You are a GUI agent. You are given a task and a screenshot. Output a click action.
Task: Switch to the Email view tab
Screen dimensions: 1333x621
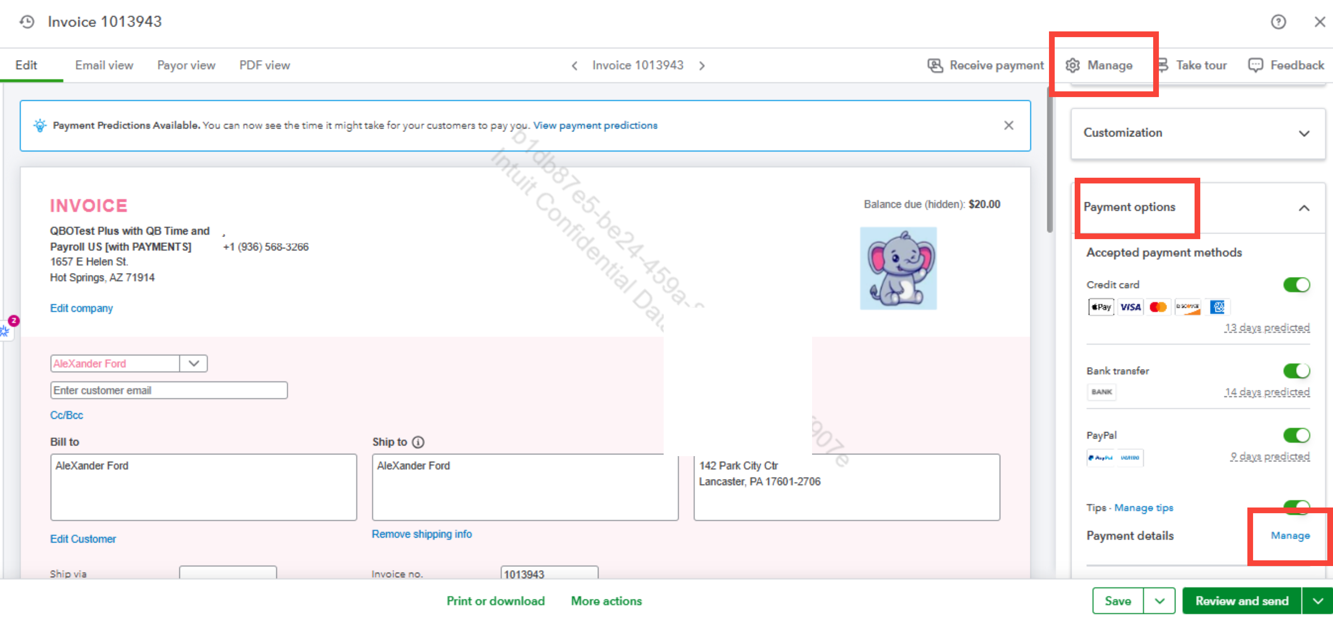(x=104, y=66)
